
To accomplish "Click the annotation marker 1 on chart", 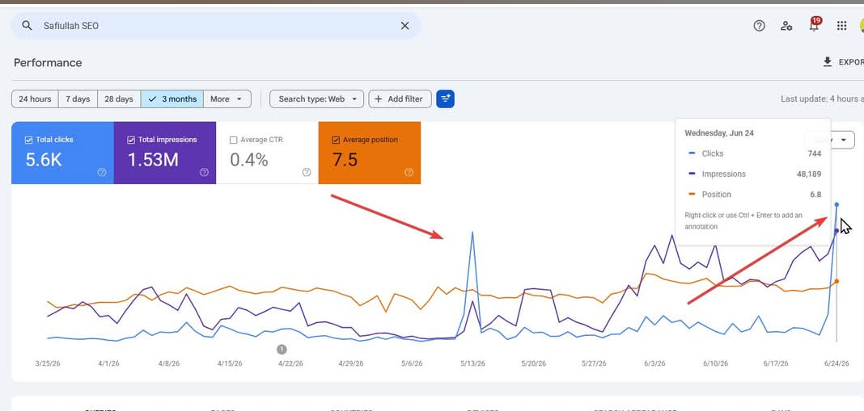I will pos(282,350).
